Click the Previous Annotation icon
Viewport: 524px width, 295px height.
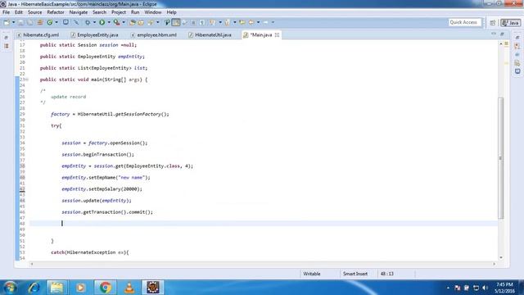[x=228, y=22]
